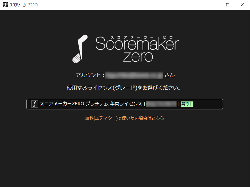Click the 使用するライセンス(グレード)をお選びください text

(124, 88)
